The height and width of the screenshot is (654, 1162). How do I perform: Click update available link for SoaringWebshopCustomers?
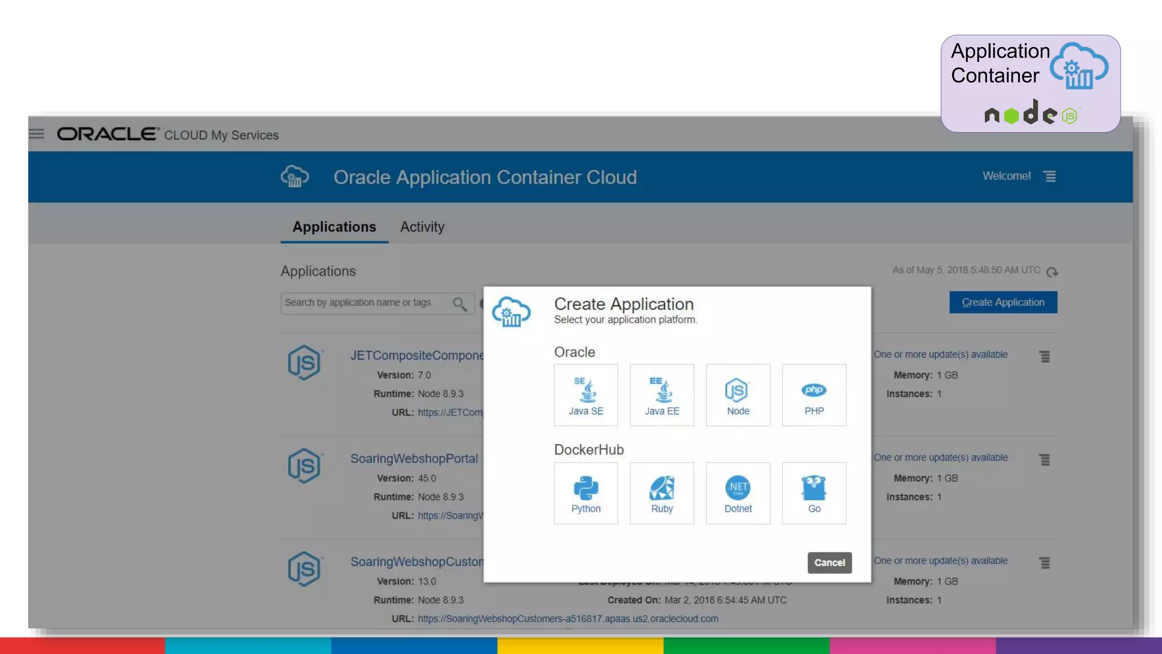click(941, 561)
